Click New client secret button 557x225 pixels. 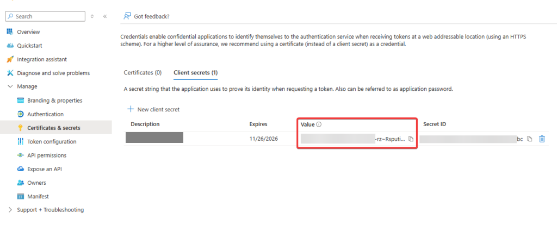coord(158,109)
